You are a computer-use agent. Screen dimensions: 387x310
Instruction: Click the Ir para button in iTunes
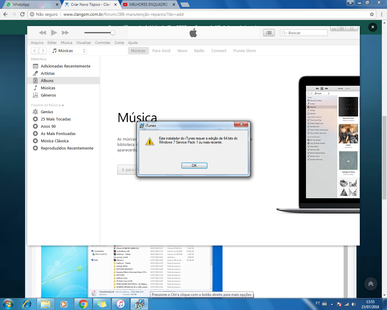[127, 170]
